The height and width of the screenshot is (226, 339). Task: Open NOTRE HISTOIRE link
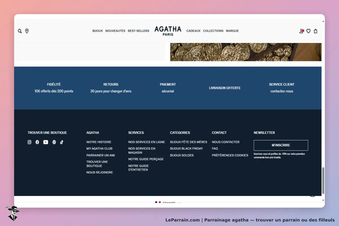coord(99,142)
